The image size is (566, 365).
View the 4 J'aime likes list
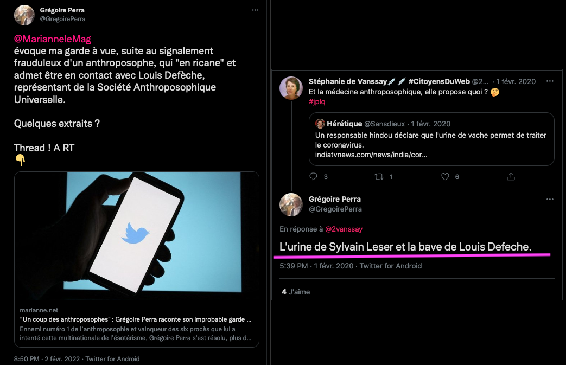click(296, 292)
